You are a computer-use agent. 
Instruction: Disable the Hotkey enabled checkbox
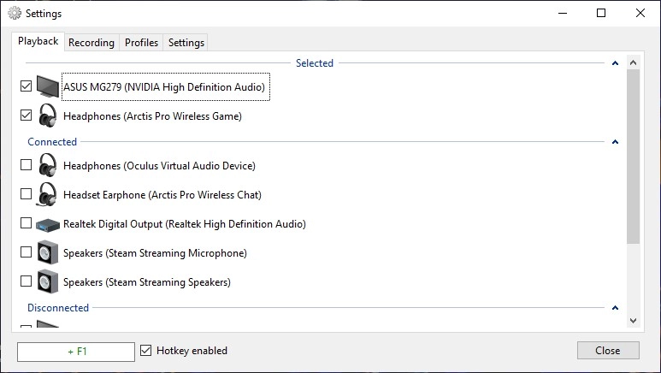coord(146,351)
